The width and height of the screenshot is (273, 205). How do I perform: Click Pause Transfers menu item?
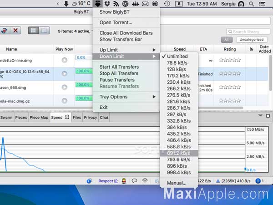point(117,80)
